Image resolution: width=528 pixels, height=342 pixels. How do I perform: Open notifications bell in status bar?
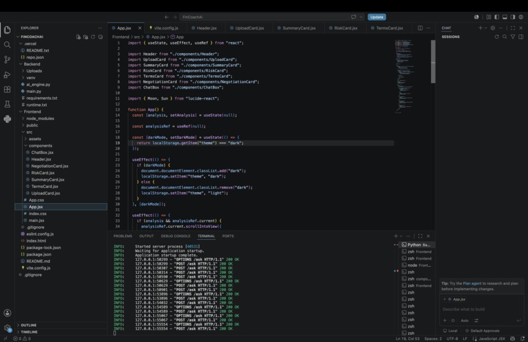523,339
